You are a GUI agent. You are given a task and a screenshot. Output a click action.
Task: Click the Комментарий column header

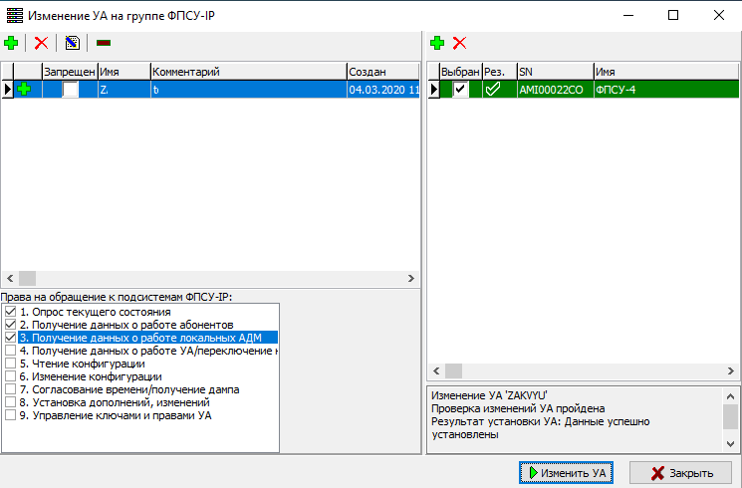(246, 72)
